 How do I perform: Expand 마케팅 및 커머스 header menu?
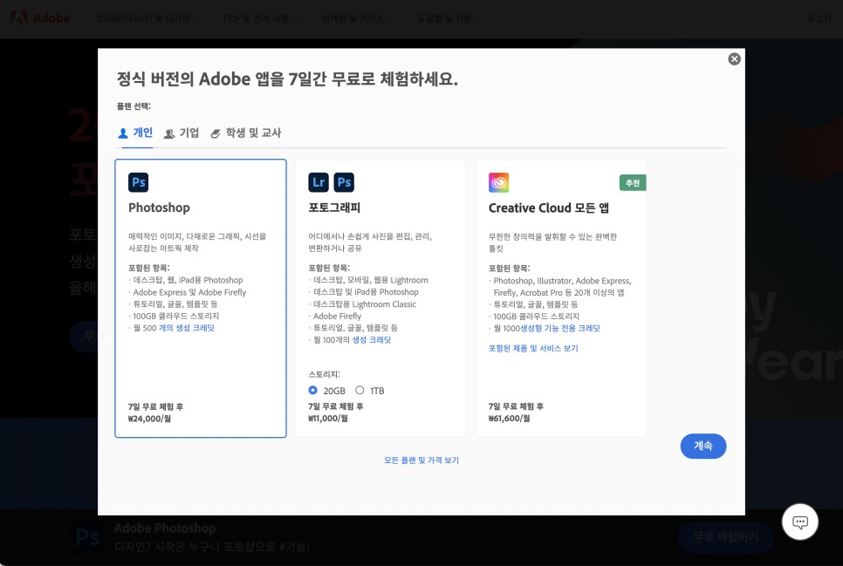coord(357,19)
